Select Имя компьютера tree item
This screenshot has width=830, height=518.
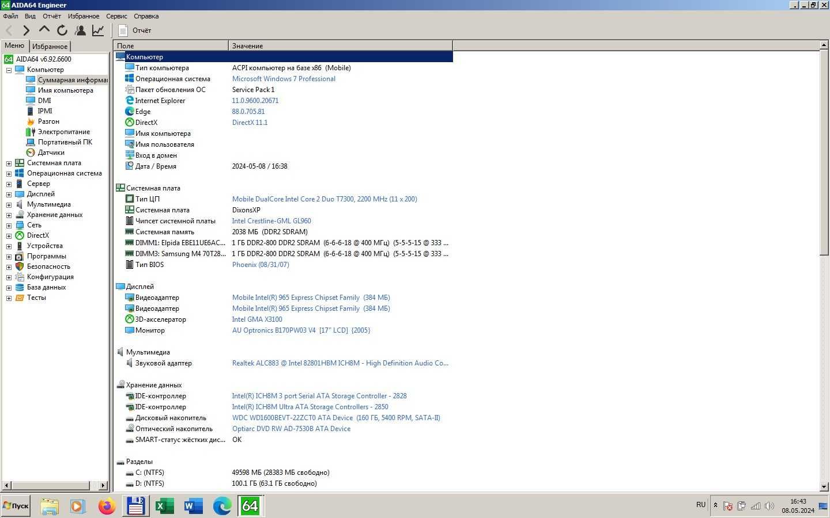[x=66, y=90]
